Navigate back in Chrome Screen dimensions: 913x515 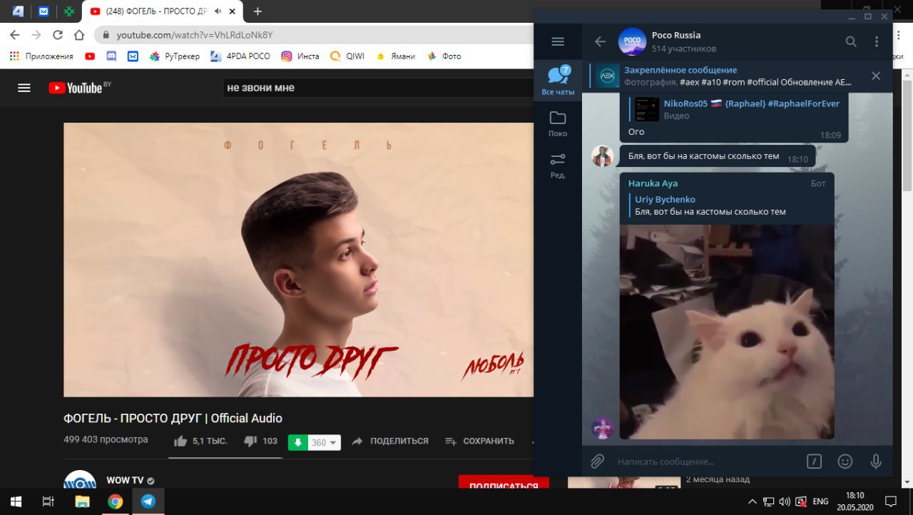(x=14, y=34)
